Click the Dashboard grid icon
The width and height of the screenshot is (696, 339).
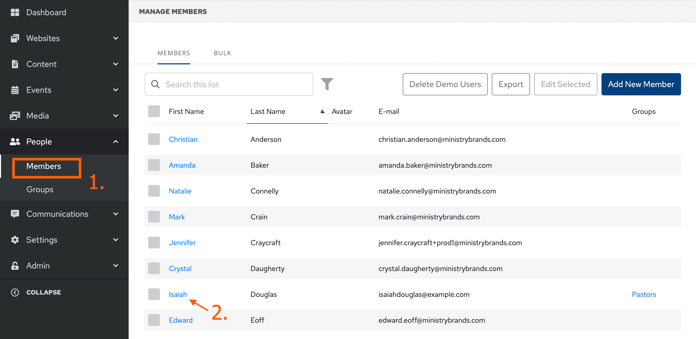point(15,12)
